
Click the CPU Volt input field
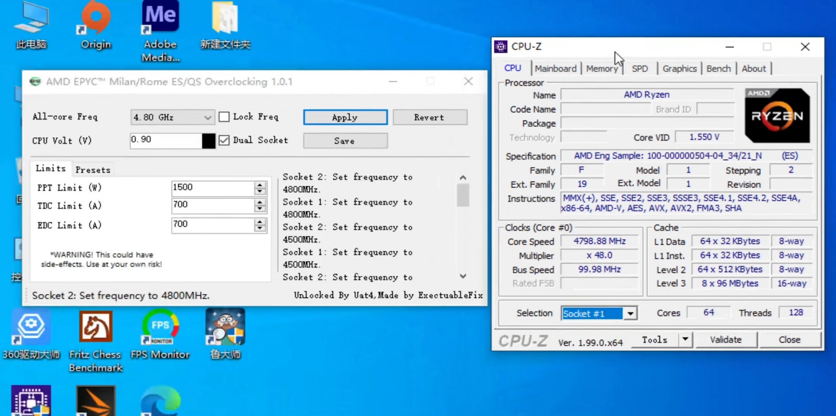pyautogui.click(x=166, y=140)
